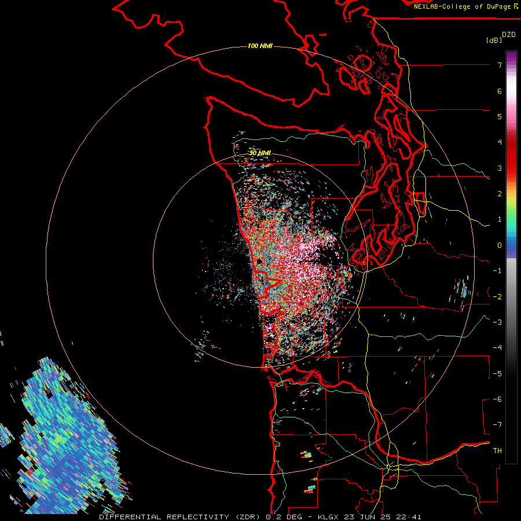Click the 2 value on the scale
Image resolution: width=521 pixels, height=521 pixels.
[500, 194]
